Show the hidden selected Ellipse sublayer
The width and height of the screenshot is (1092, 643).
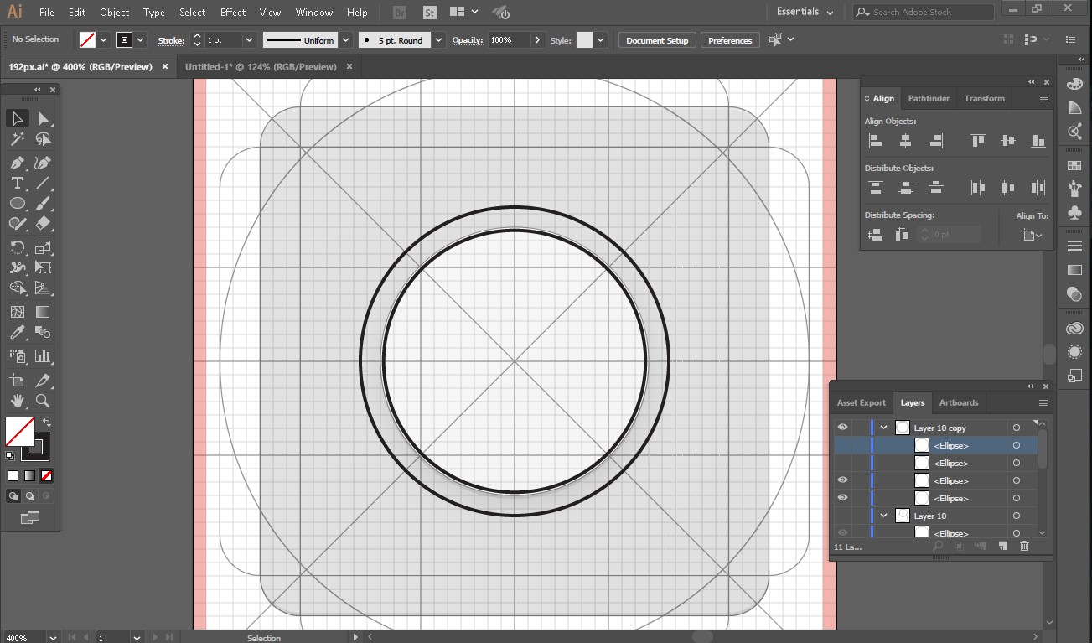(x=842, y=445)
